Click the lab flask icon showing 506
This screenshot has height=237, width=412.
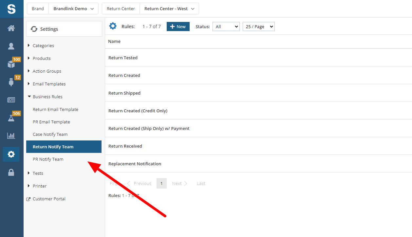coord(11,118)
